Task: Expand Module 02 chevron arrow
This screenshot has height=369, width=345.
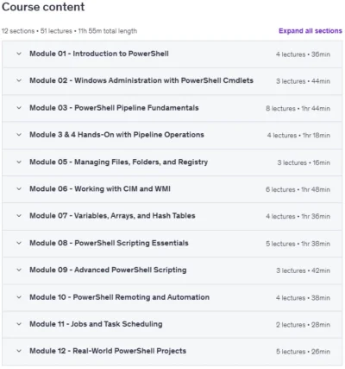Action: tap(19, 80)
